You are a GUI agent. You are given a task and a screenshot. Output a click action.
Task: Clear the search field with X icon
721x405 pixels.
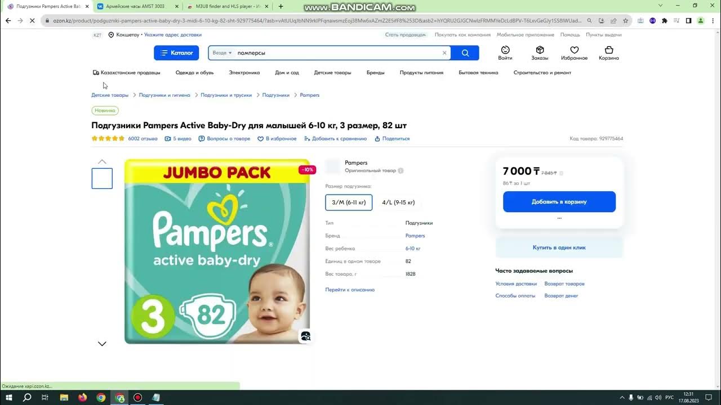click(x=444, y=53)
